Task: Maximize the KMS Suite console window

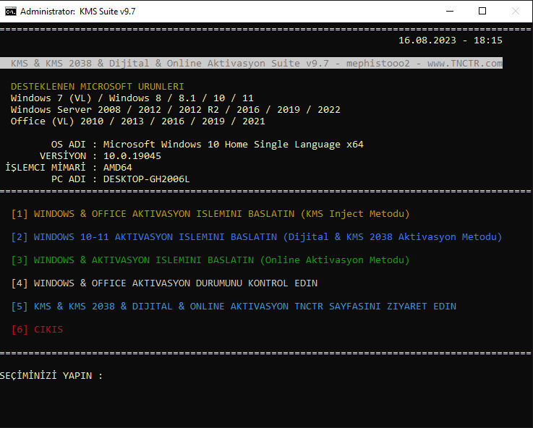Action: pyautogui.click(x=482, y=11)
